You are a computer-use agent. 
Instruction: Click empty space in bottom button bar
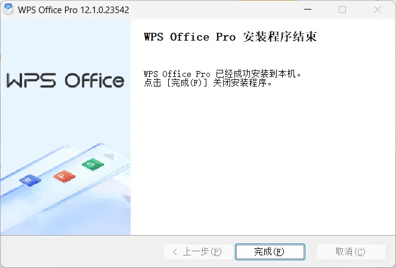point(81,252)
